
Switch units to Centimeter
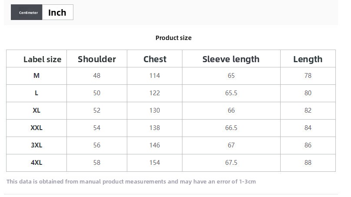(26, 12)
